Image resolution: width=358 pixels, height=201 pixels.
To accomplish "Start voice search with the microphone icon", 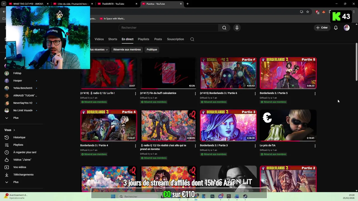I will point(237,28).
